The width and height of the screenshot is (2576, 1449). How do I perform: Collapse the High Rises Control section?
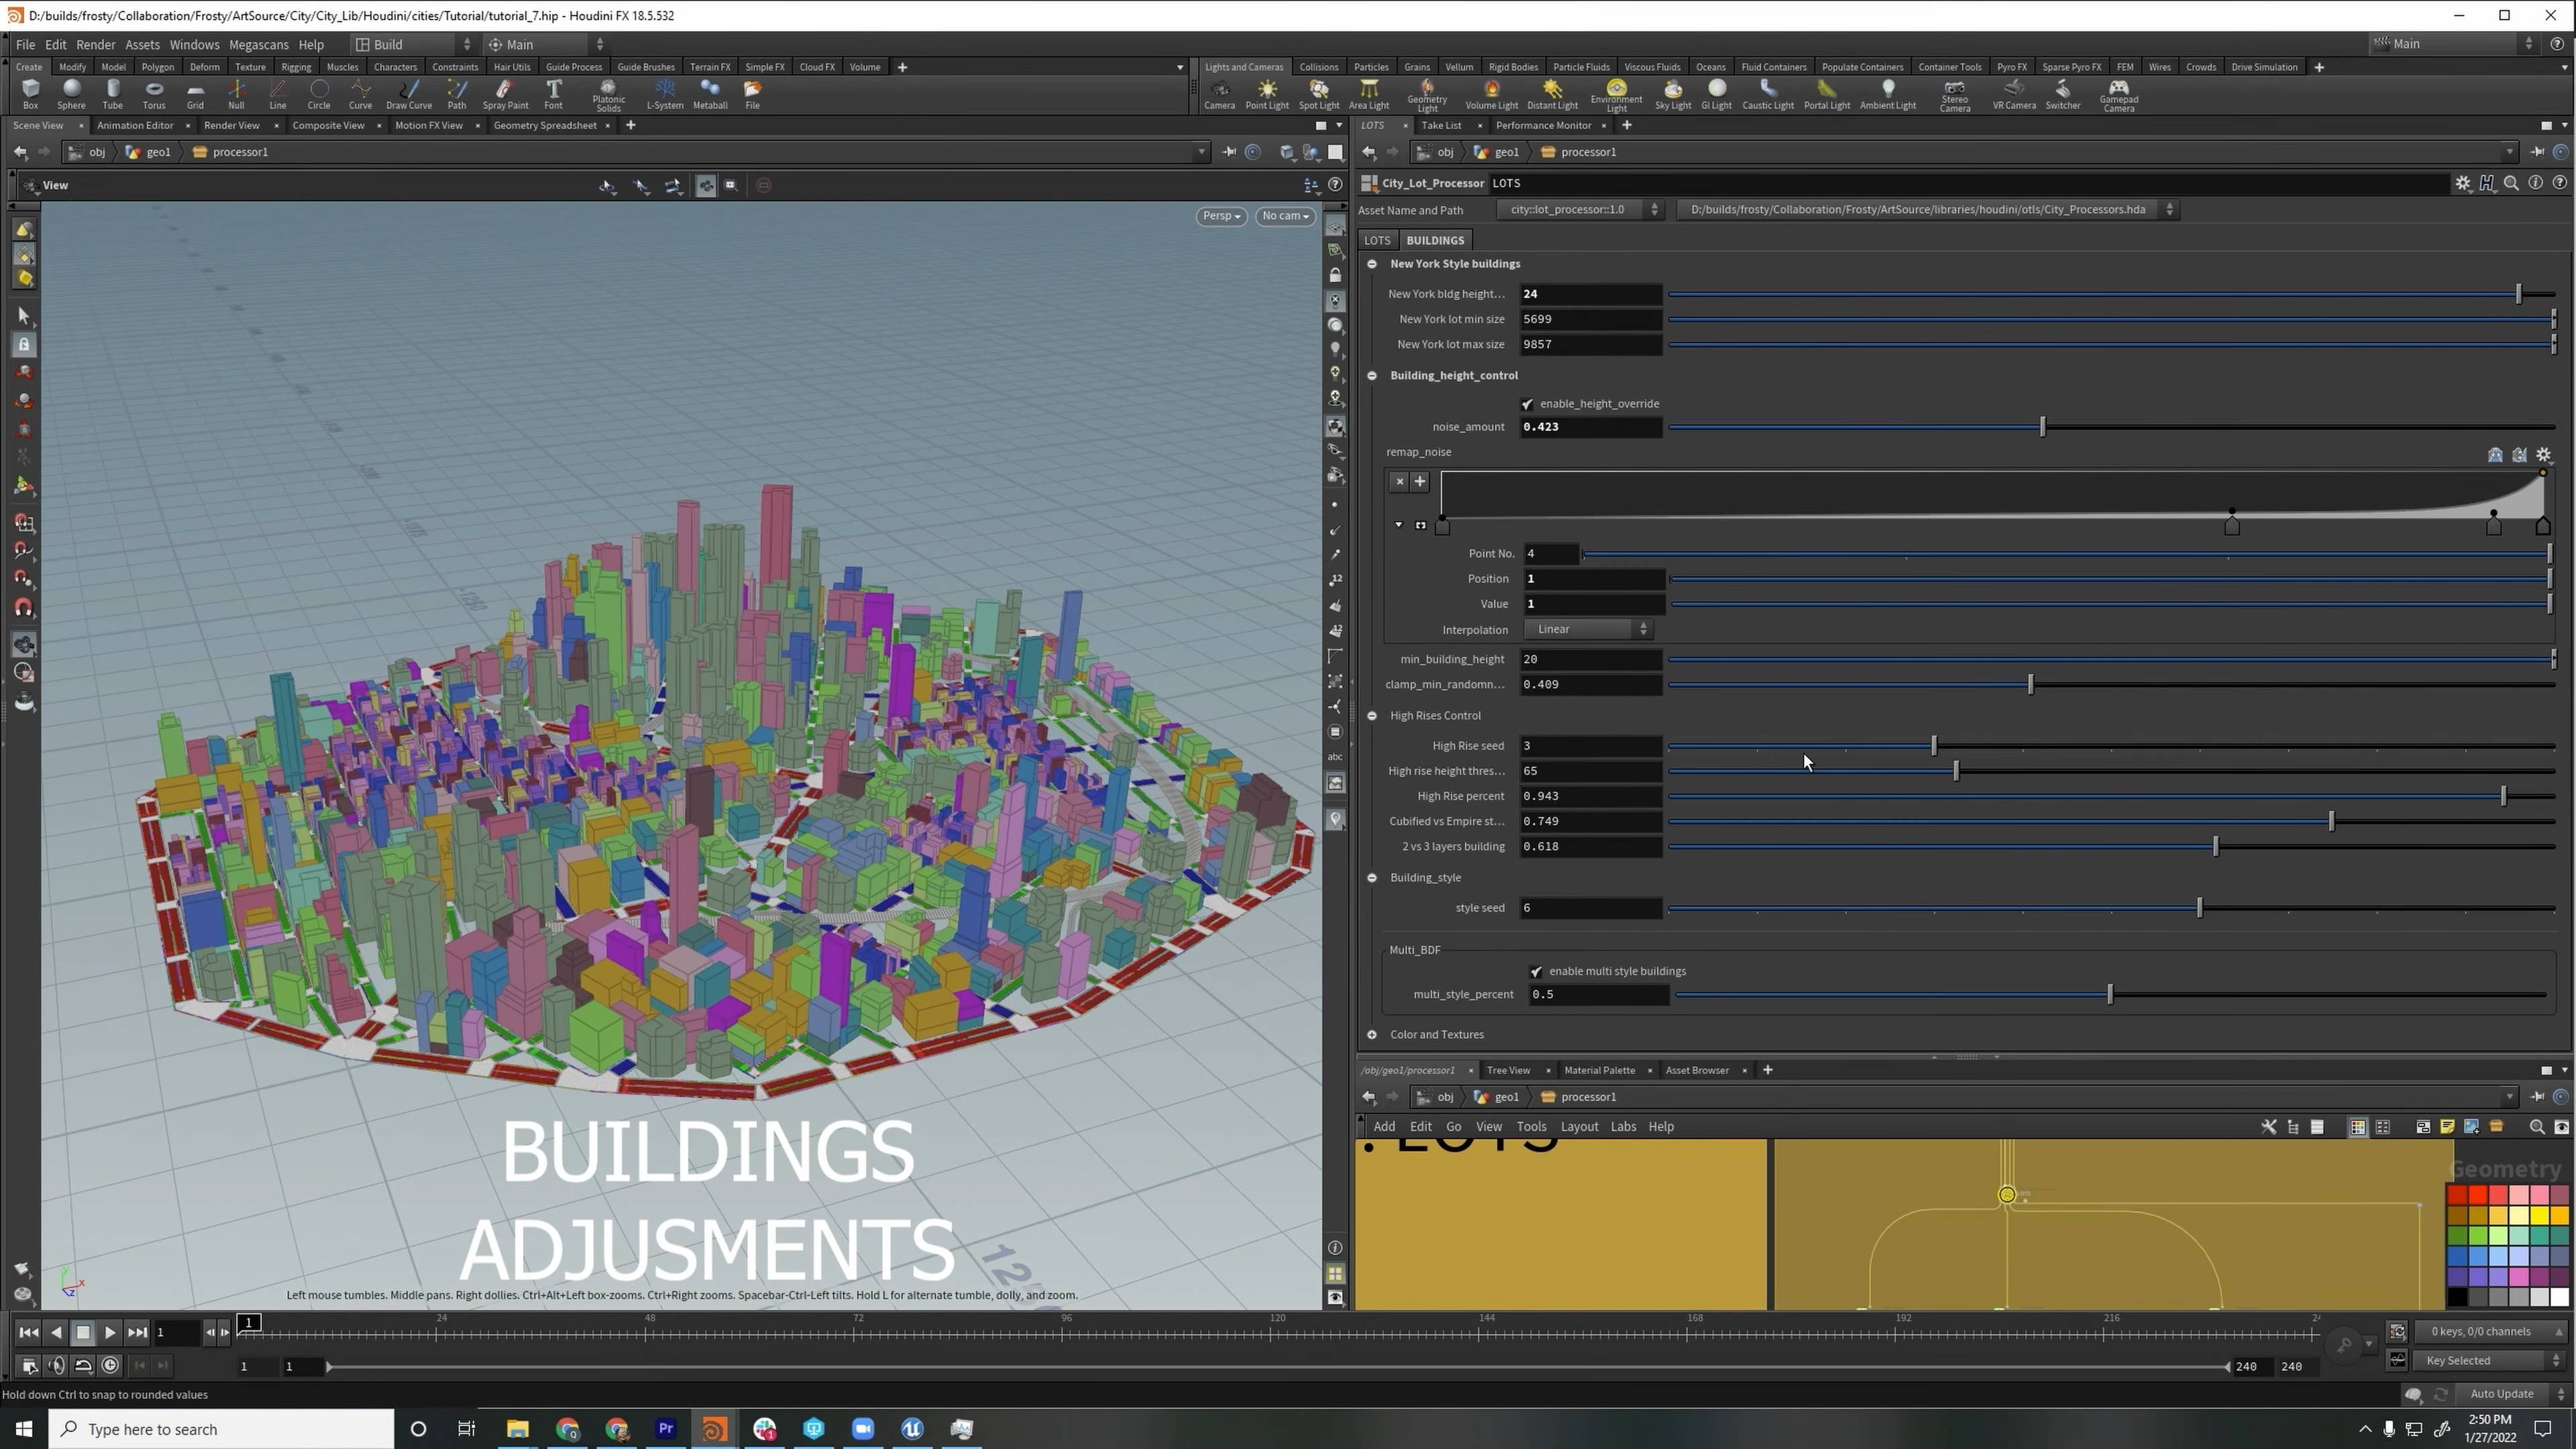(x=1372, y=716)
